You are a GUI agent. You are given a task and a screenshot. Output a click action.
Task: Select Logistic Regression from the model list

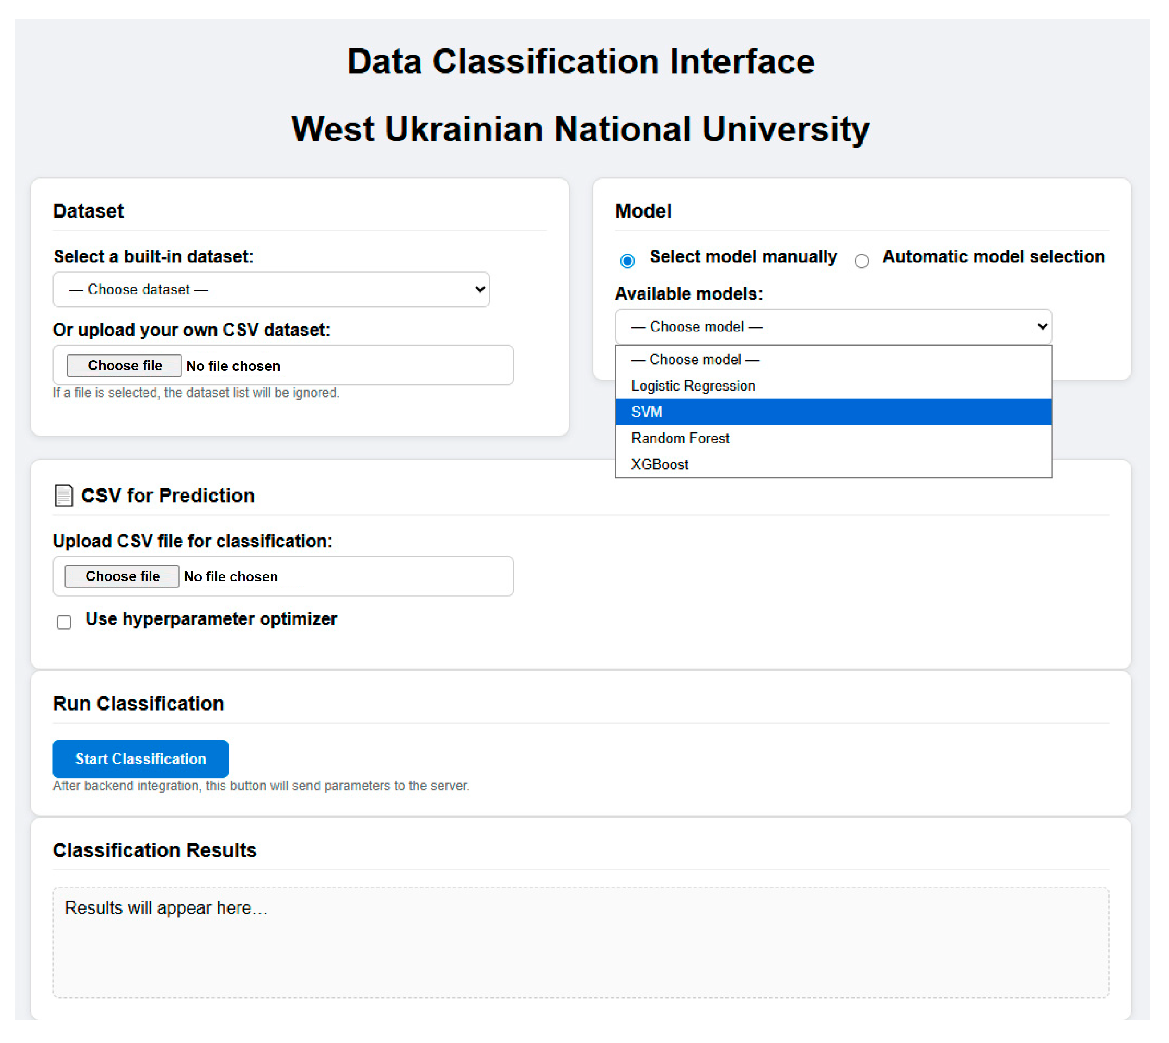tap(834, 386)
